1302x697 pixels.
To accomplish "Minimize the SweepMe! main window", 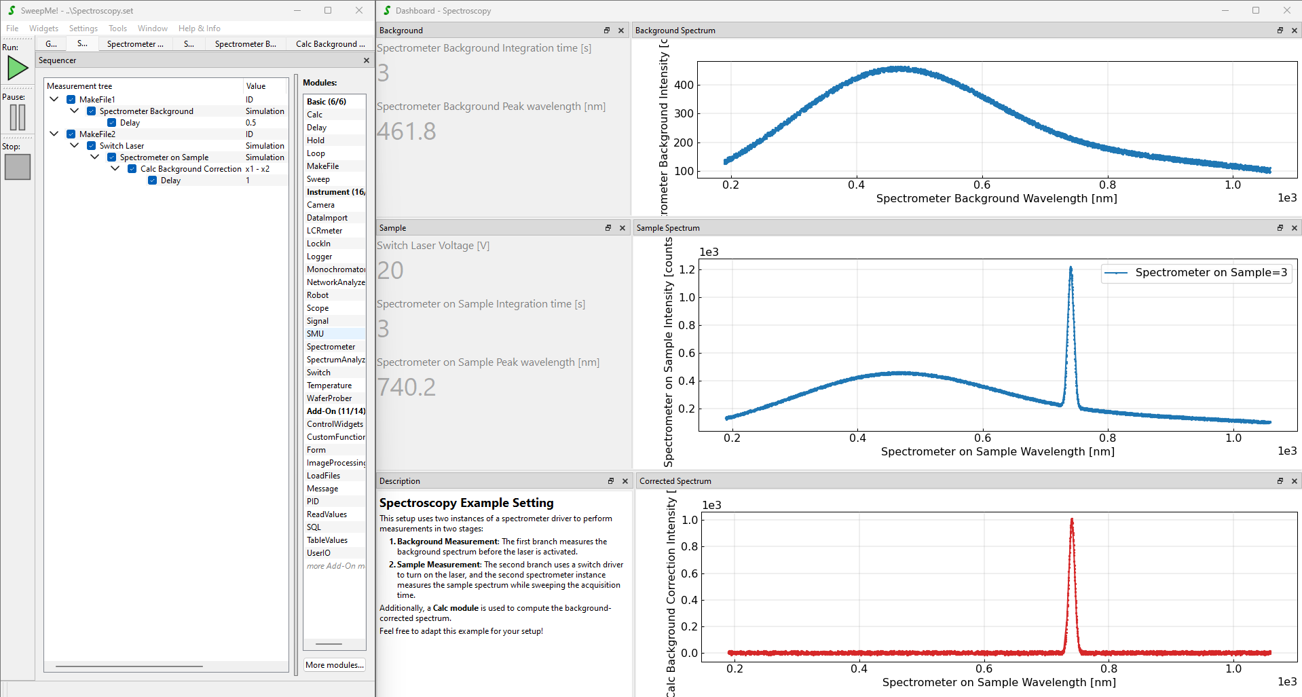I will (297, 10).
